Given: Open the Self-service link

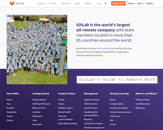Looking at the screenshot, I should click(x=115, y=116).
